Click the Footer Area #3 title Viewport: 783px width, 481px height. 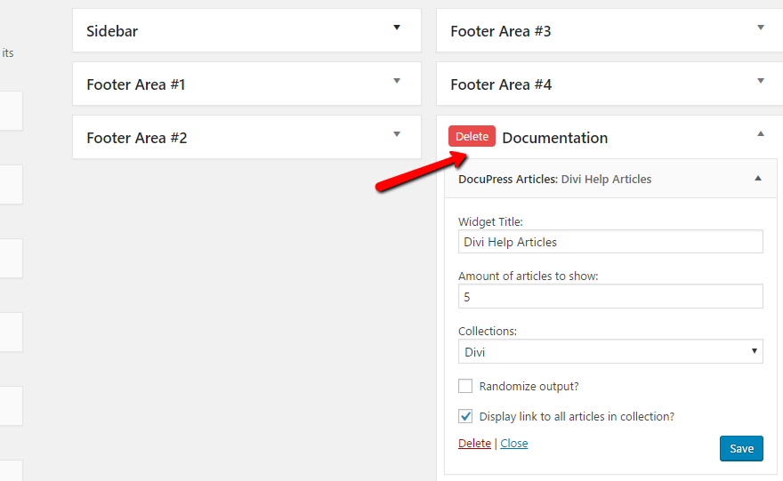pos(501,31)
